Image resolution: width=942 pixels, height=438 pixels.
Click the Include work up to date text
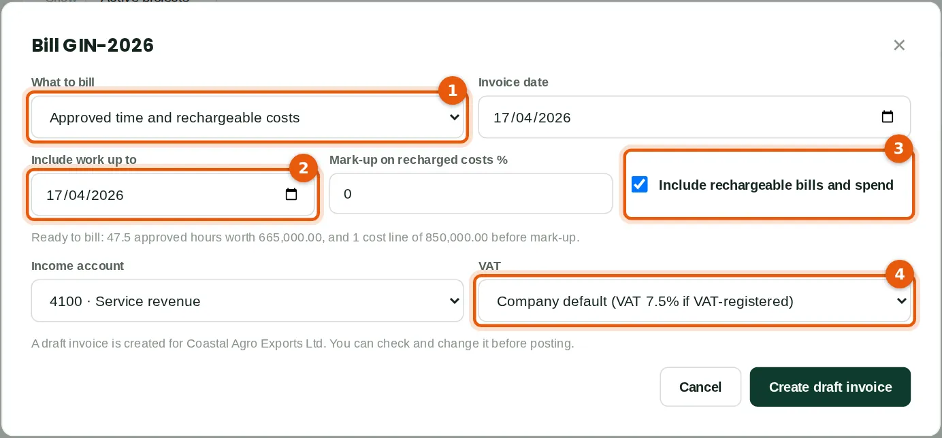pos(85,195)
